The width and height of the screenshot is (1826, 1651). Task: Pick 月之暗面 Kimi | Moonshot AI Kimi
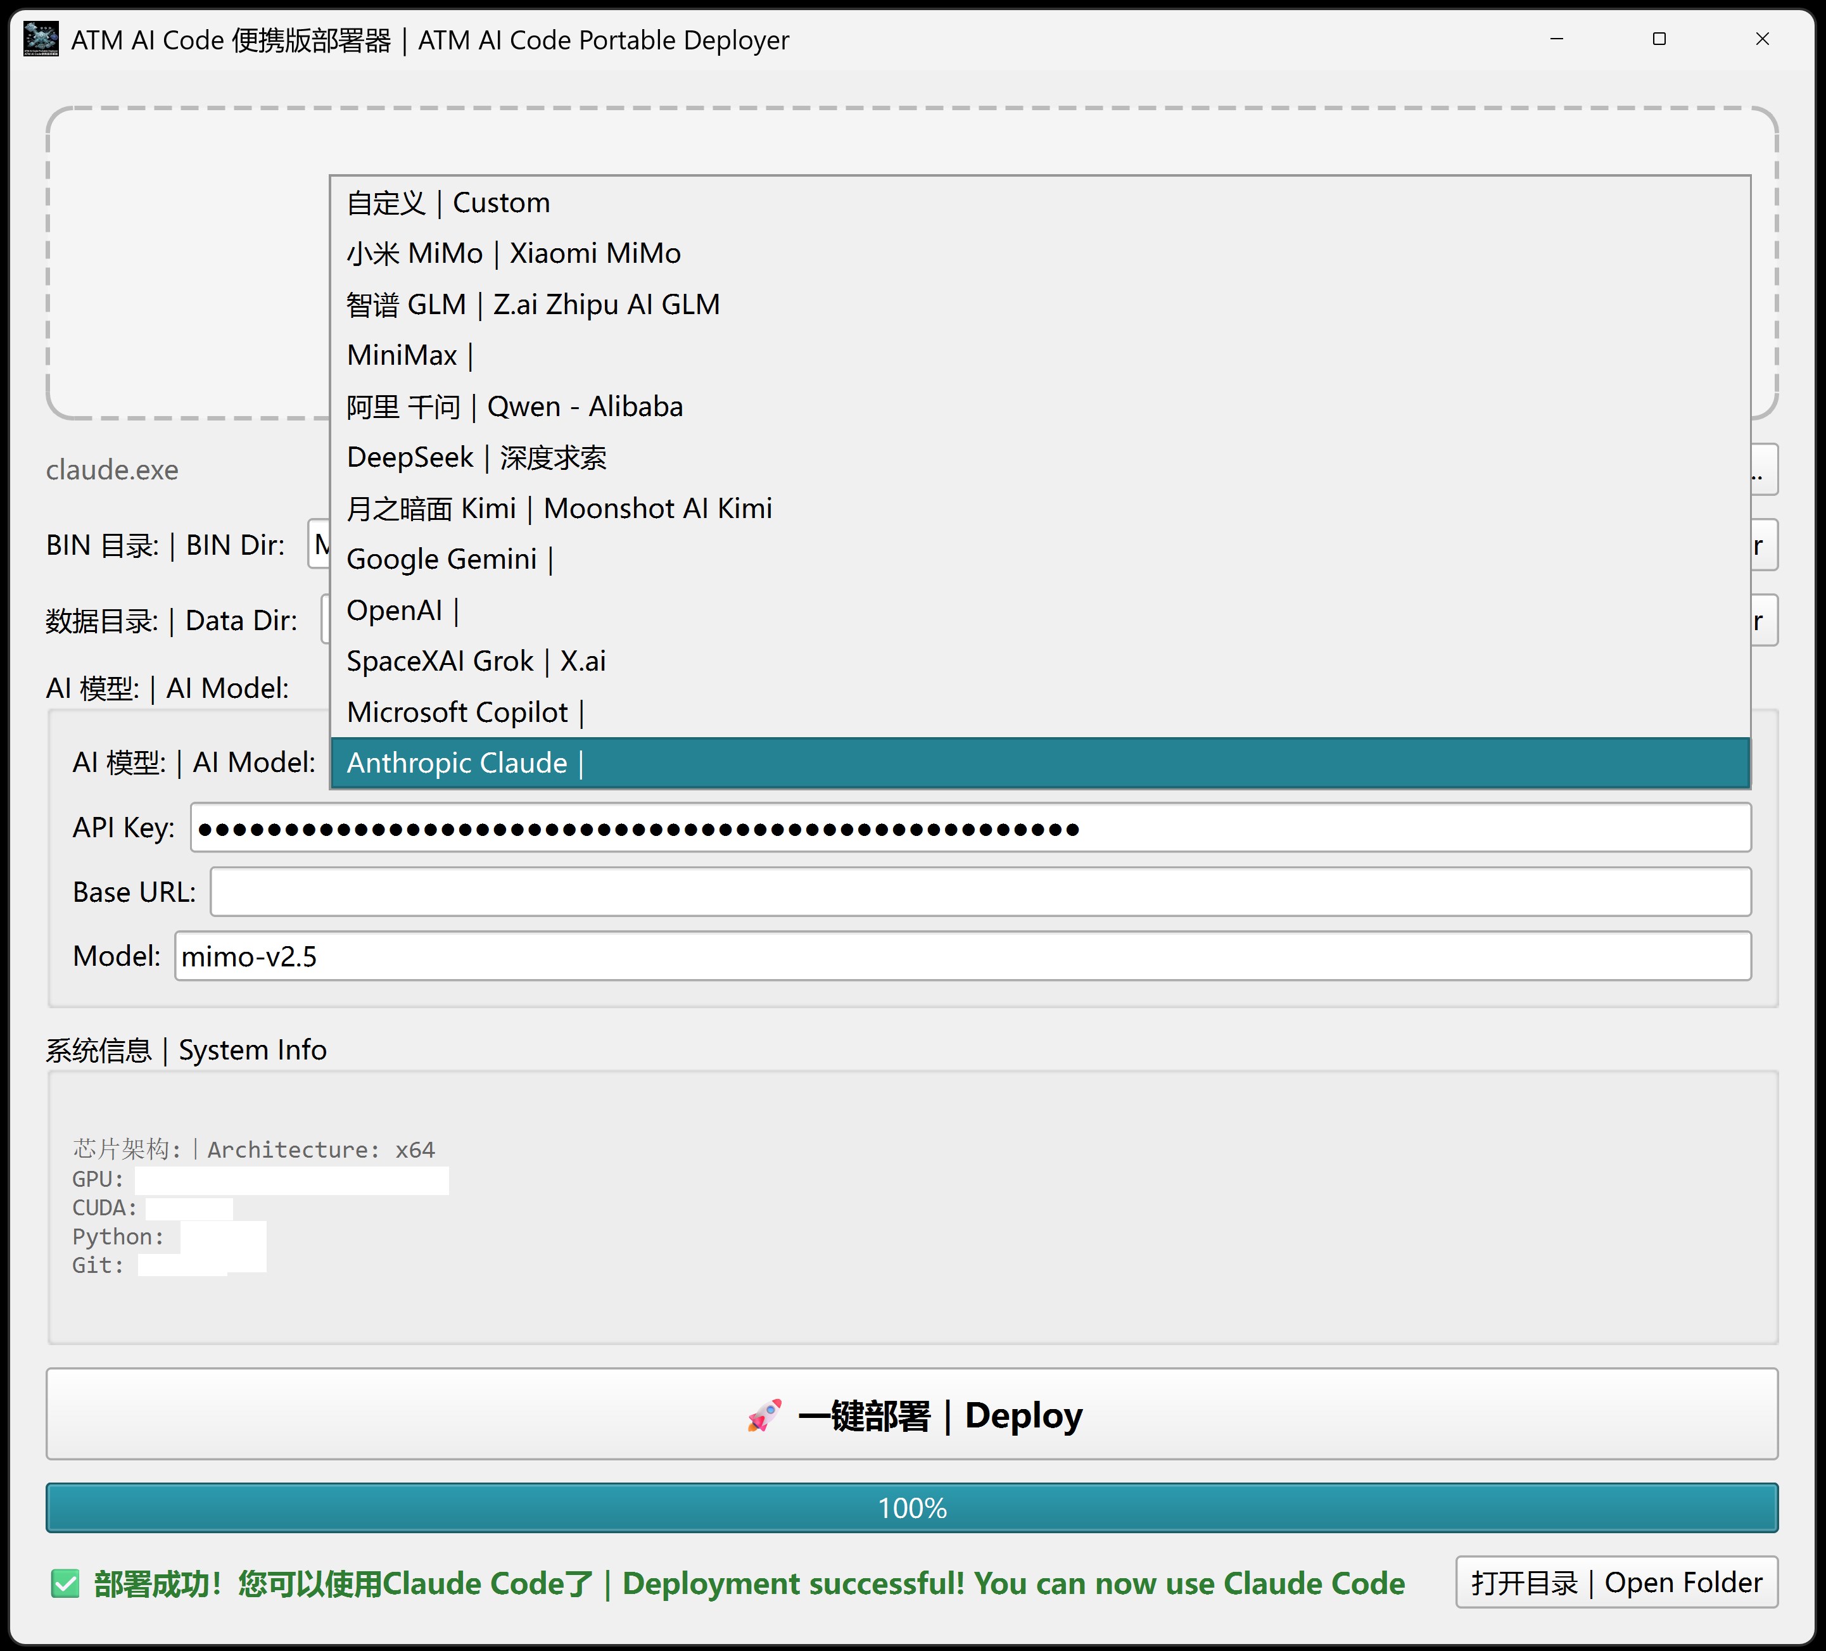tap(1040, 508)
